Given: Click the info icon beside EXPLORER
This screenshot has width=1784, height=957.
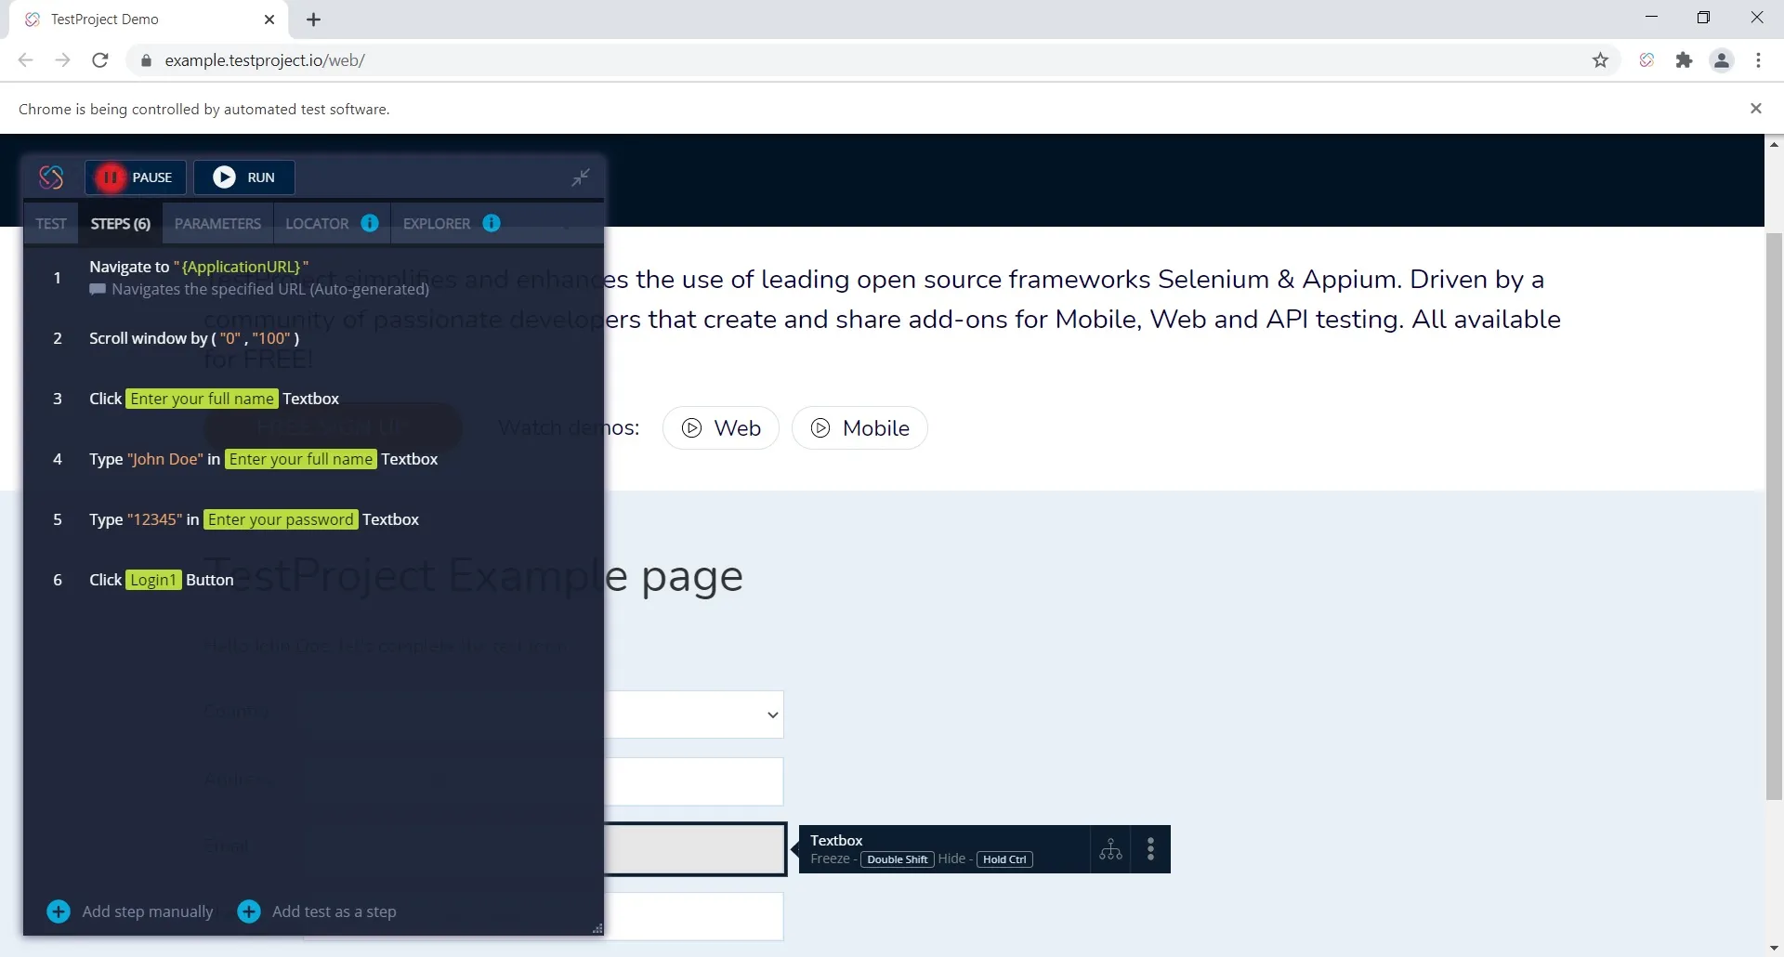Looking at the screenshot, I should pyautogui.click(x=492, y=223).
